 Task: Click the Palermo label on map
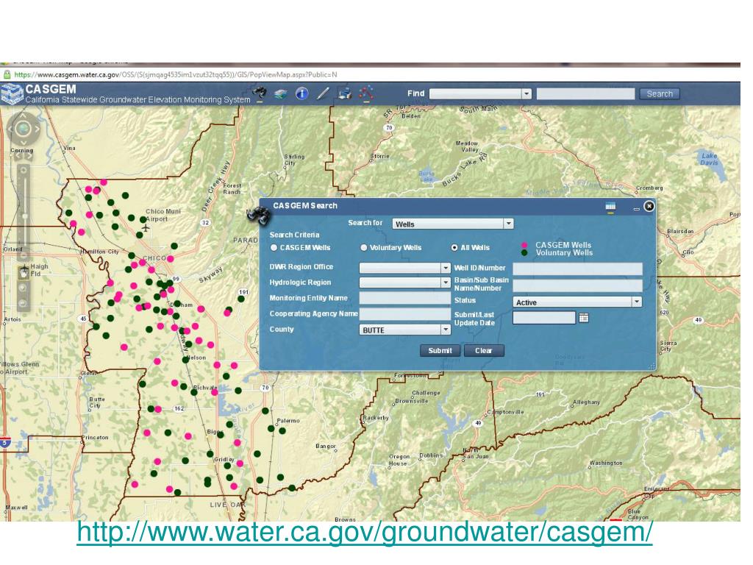click(x=288, y=420)
